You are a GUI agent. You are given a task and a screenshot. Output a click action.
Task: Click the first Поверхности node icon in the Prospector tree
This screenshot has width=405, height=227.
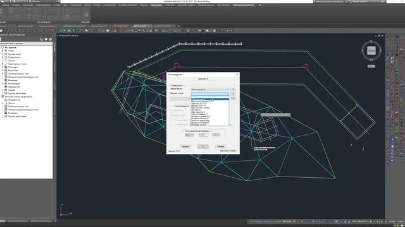[x=6, y=57]
